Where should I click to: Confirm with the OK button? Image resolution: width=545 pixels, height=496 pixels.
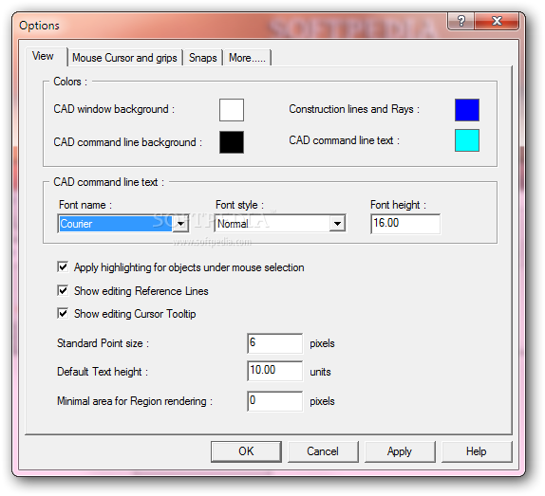[x=246, y=451]
